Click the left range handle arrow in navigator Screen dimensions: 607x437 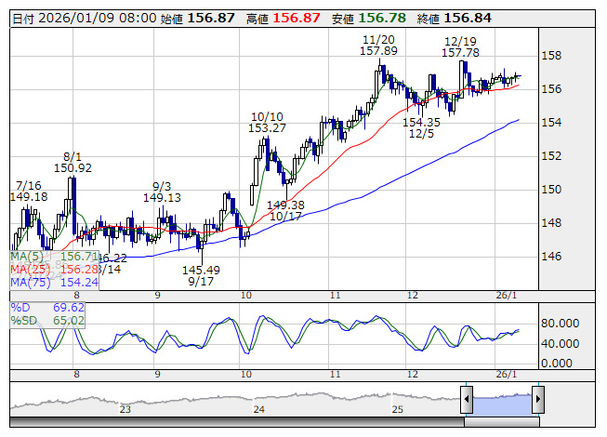467,401
